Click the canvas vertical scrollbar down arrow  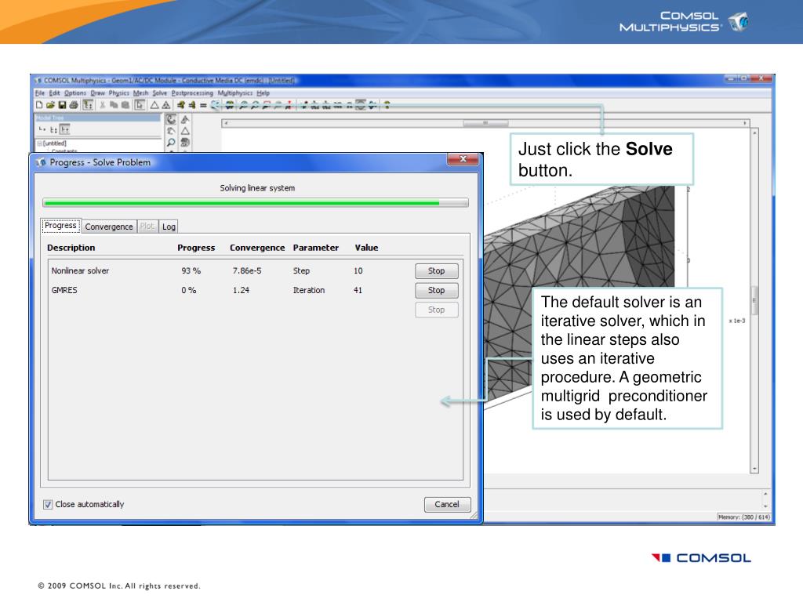coord(754,469)
